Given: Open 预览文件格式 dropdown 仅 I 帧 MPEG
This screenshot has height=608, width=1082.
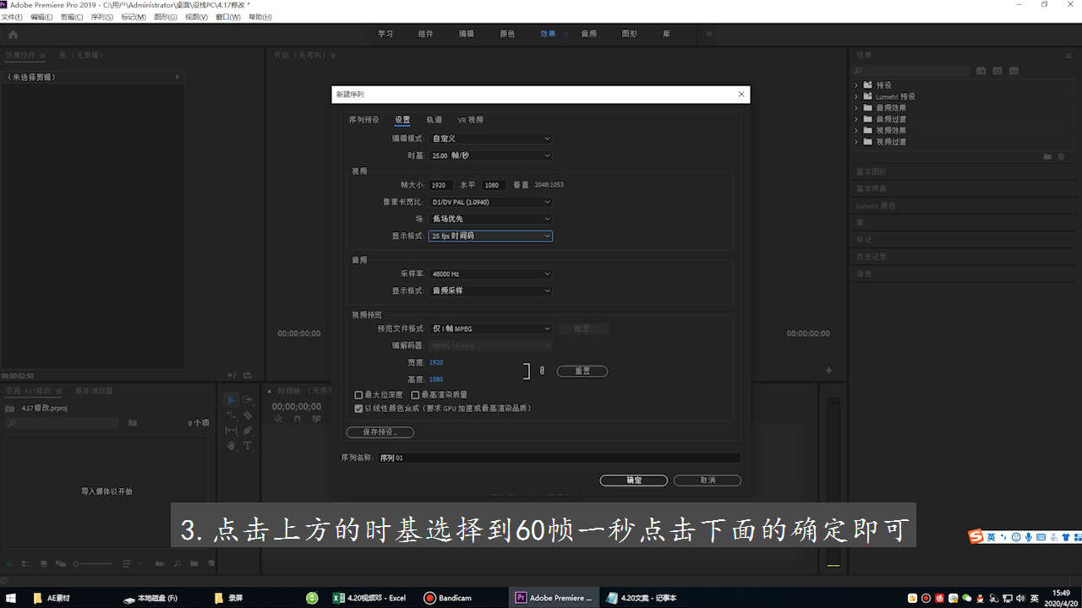Looking at the screenshot, I should [491, 328].
